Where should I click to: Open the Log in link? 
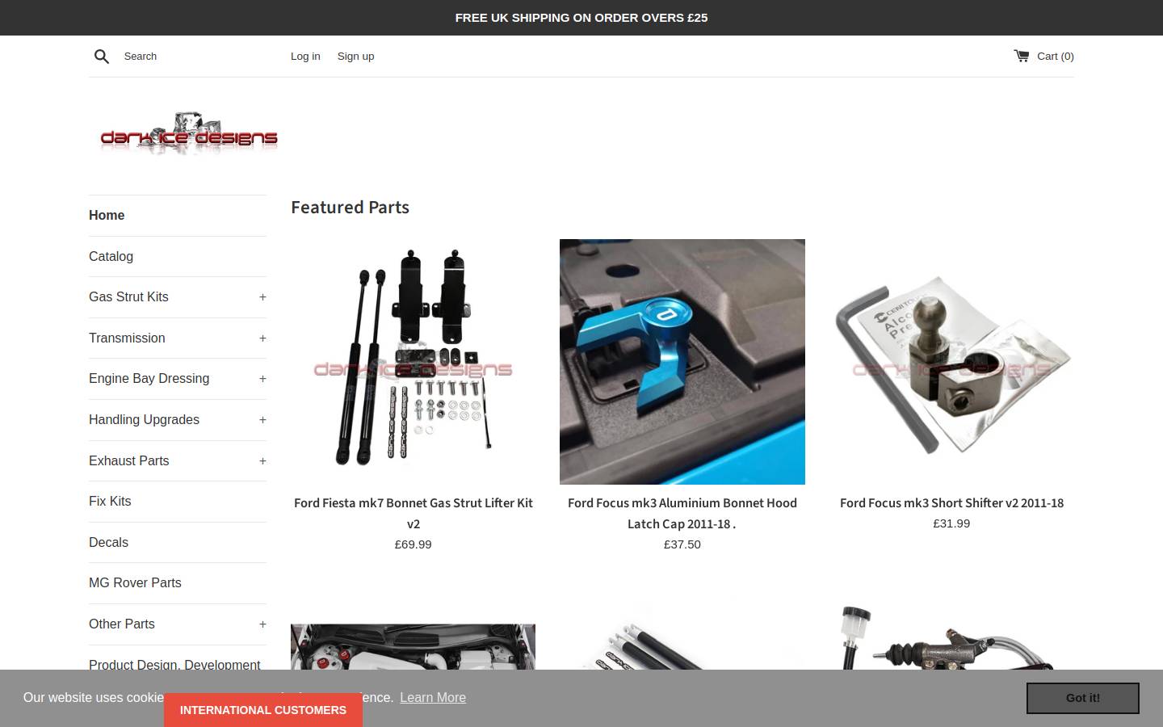(x=305, y=56)
